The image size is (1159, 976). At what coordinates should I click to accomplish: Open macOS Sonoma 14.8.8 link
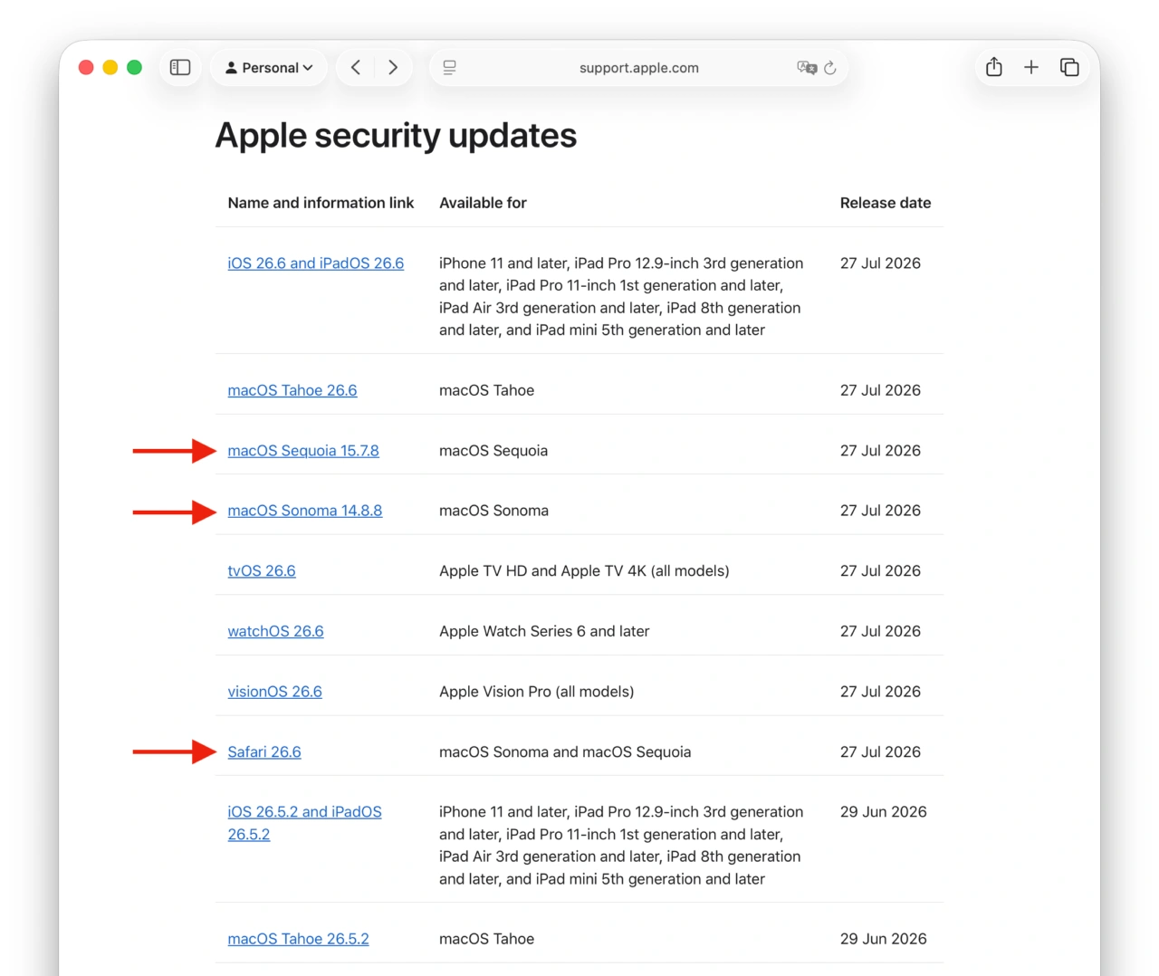tap(305, 511)
